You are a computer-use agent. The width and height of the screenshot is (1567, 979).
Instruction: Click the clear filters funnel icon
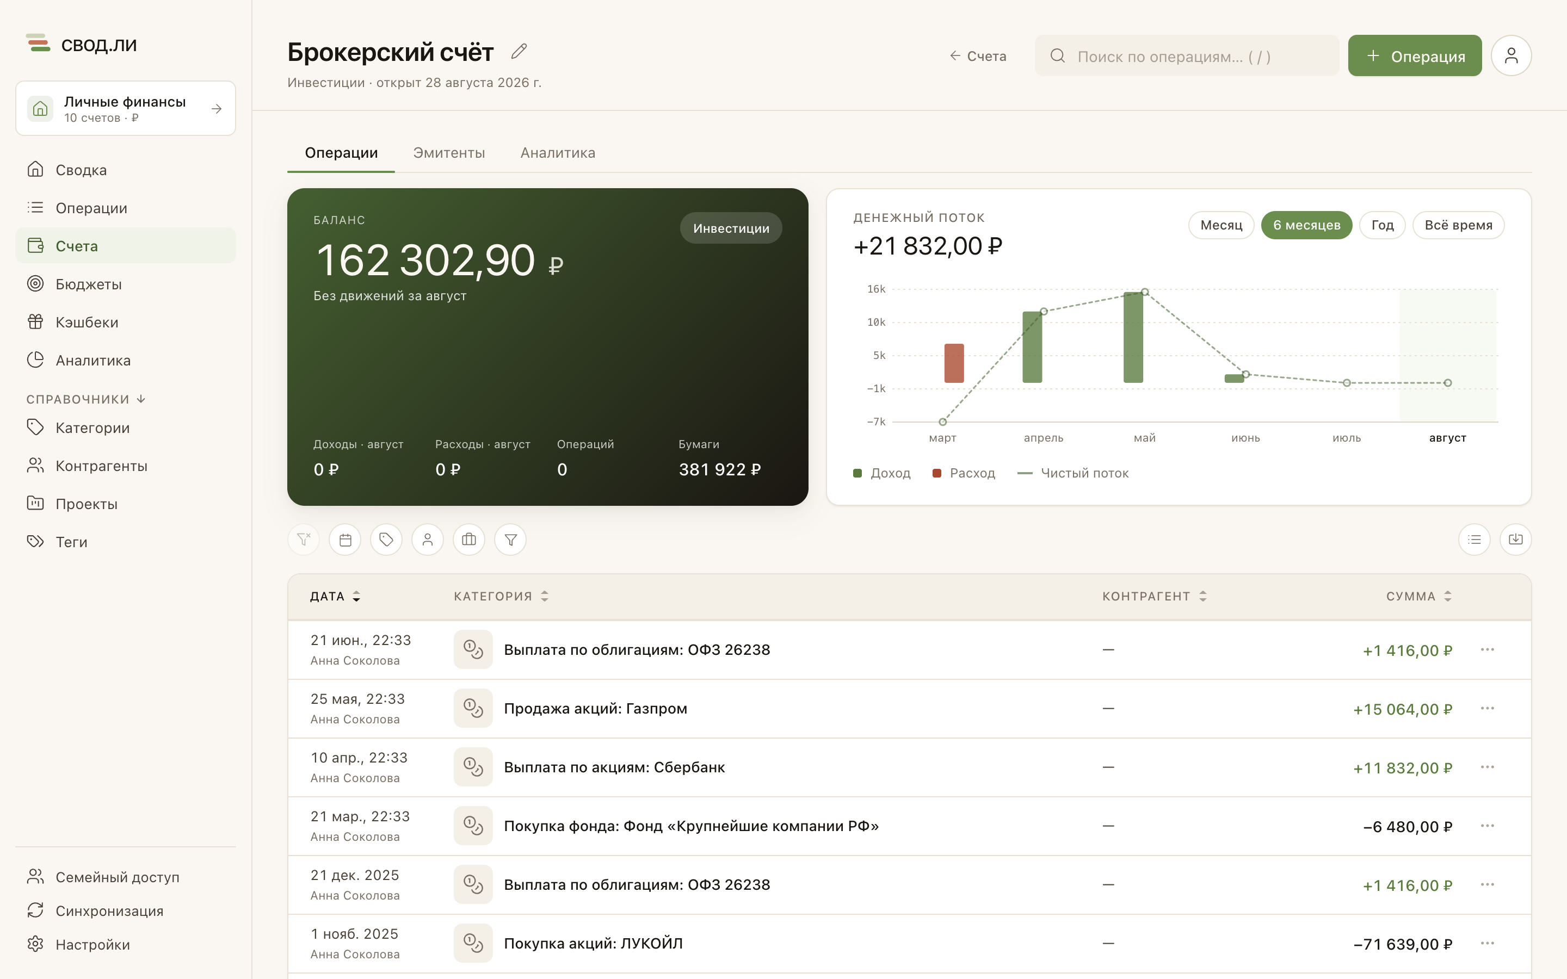(304, 540)
